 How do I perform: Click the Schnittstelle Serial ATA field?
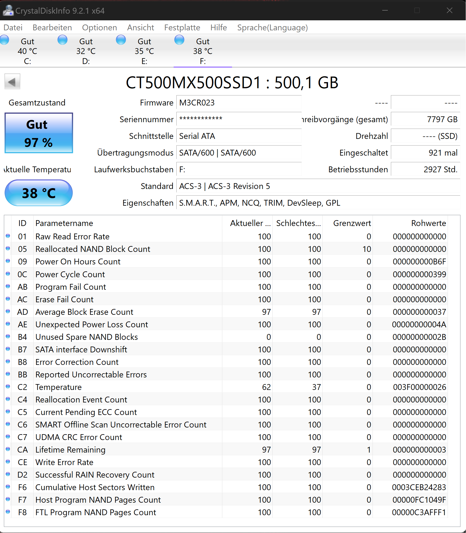239,136
